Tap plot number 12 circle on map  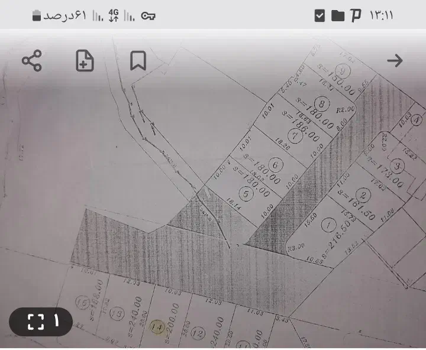click(198, 333)
